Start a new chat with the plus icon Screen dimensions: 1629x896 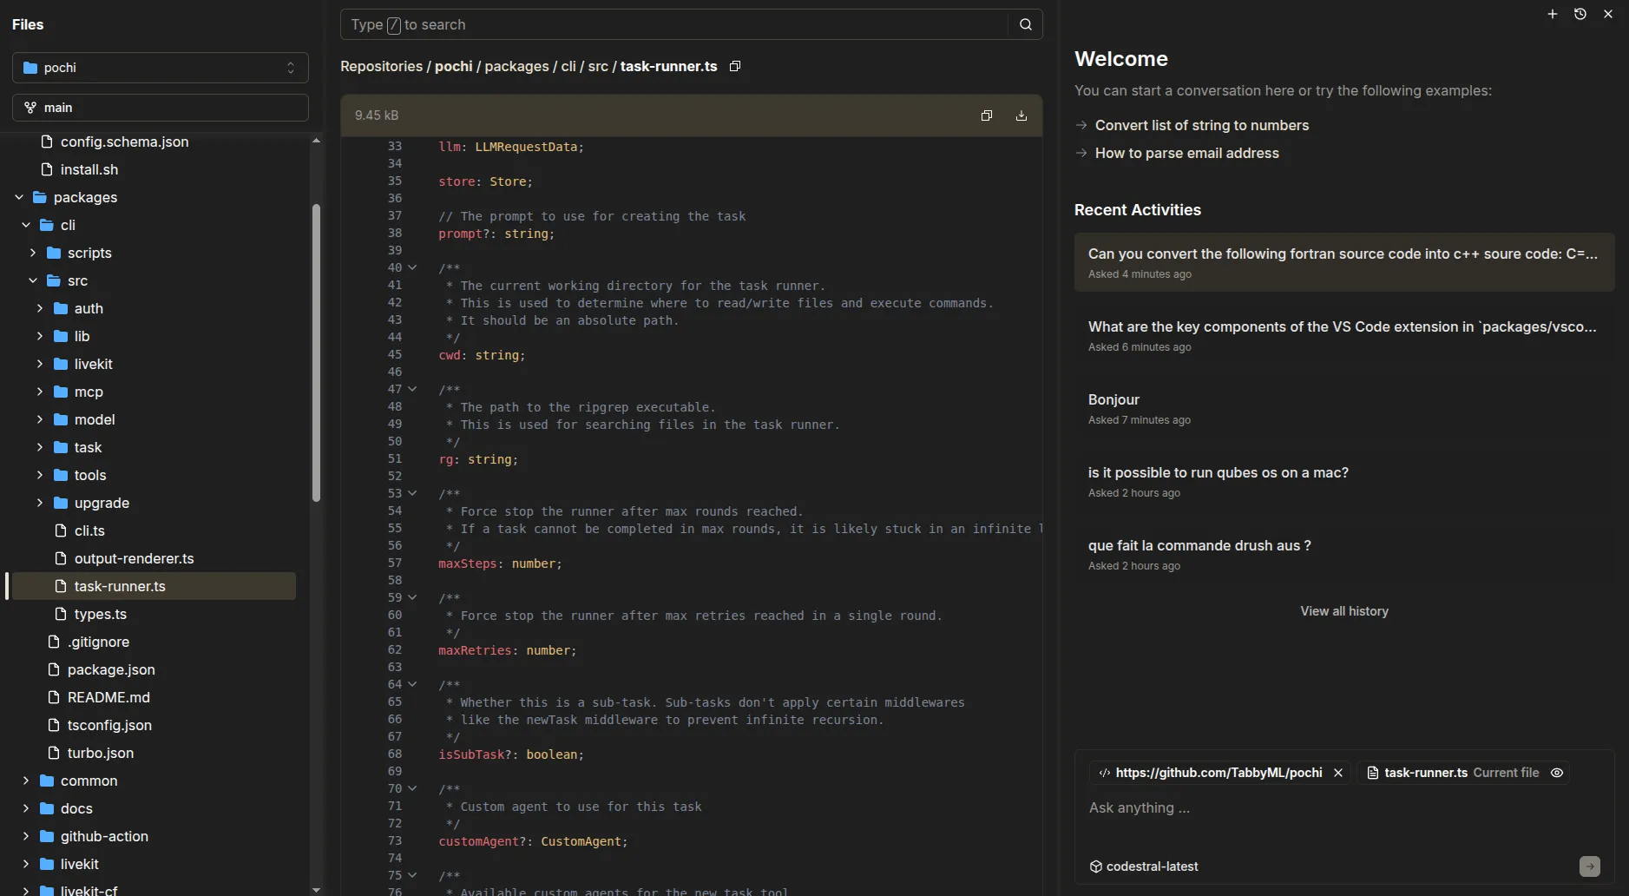pyautogui.click(x=1552, y=14)
